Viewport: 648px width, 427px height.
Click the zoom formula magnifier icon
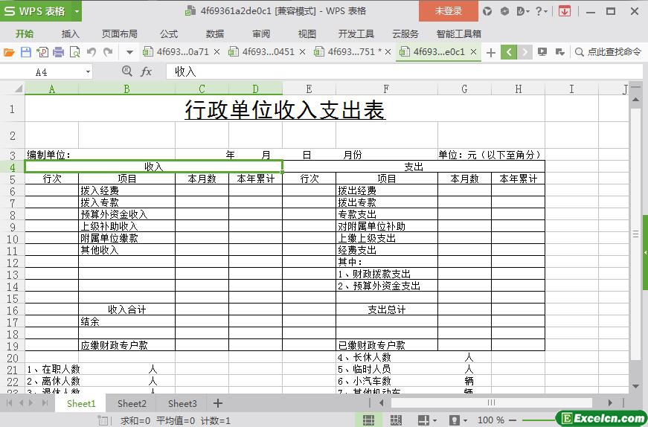coord(127,71)
